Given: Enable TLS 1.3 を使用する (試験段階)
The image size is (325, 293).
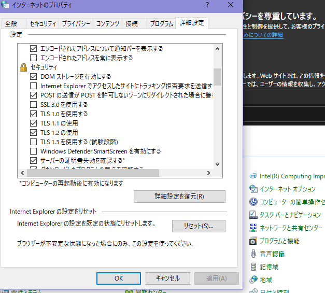Looking at the screenshot, I should click(x=33, y=142).
